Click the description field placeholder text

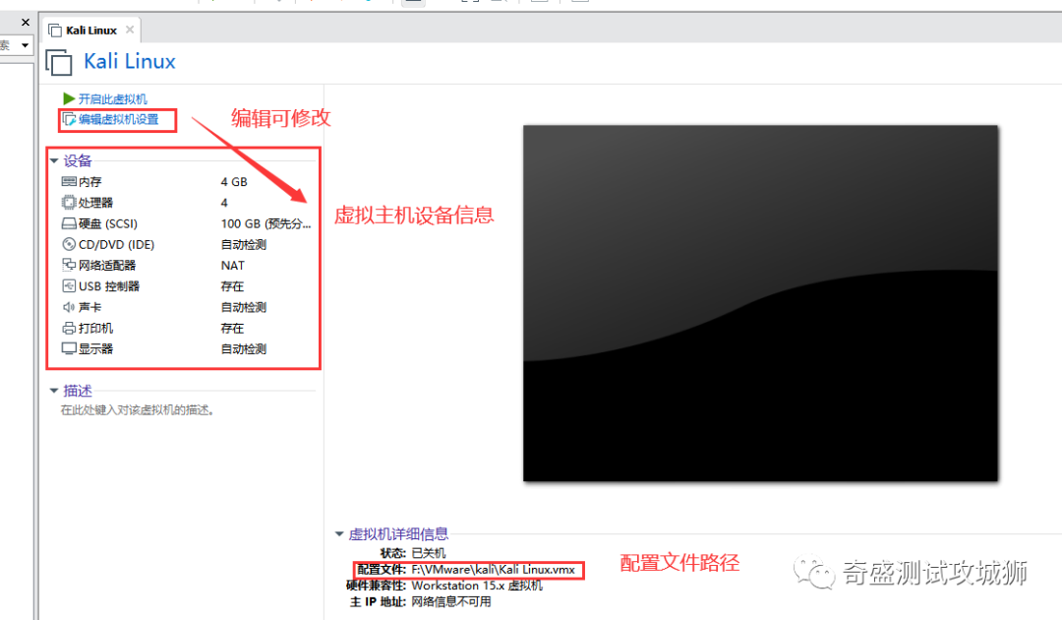tap(138, 410)
